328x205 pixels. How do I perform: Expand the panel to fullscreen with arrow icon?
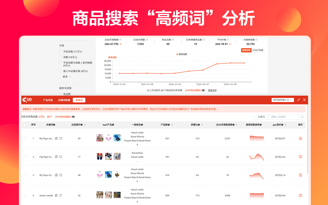[298, 100]
